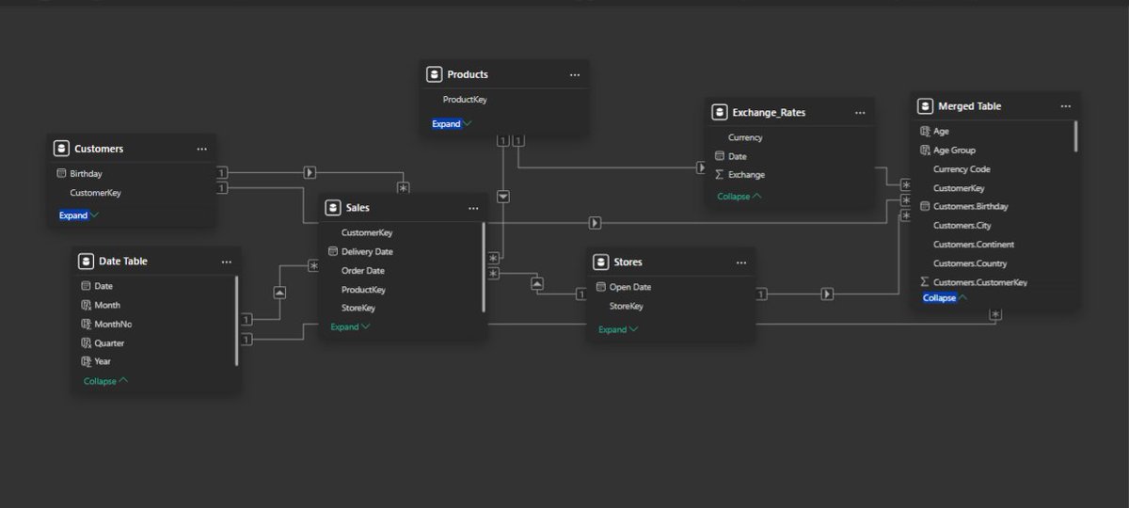Click the Customers table icon

(x=61, y=149)
